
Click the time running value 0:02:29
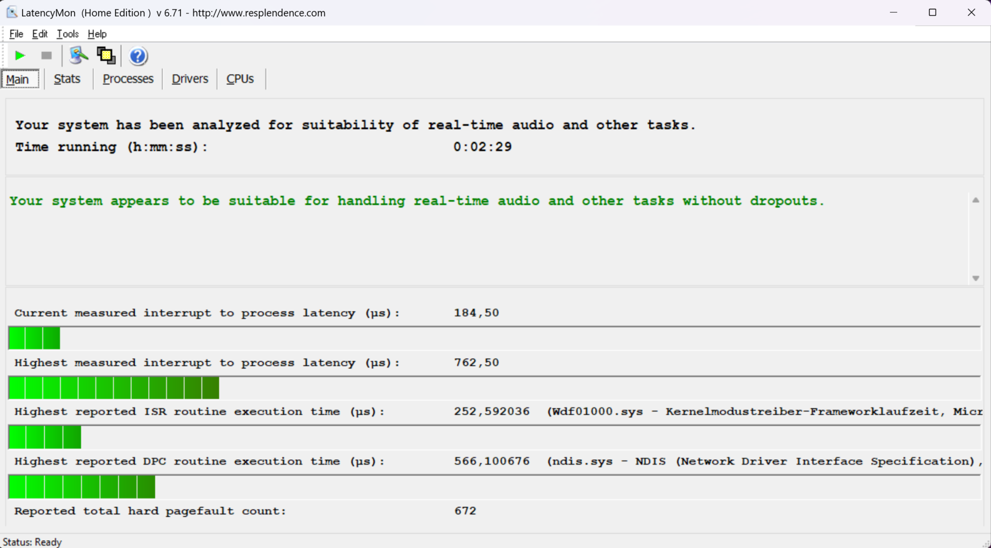point(483,147)
